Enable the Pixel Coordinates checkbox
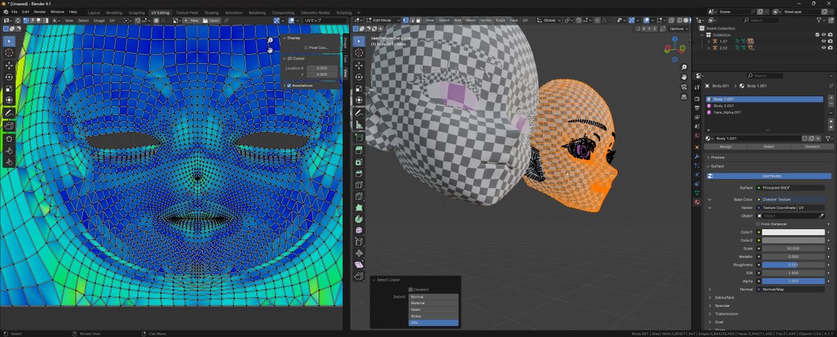The width and height of the screenshot is (837, 337). point(306,47)
